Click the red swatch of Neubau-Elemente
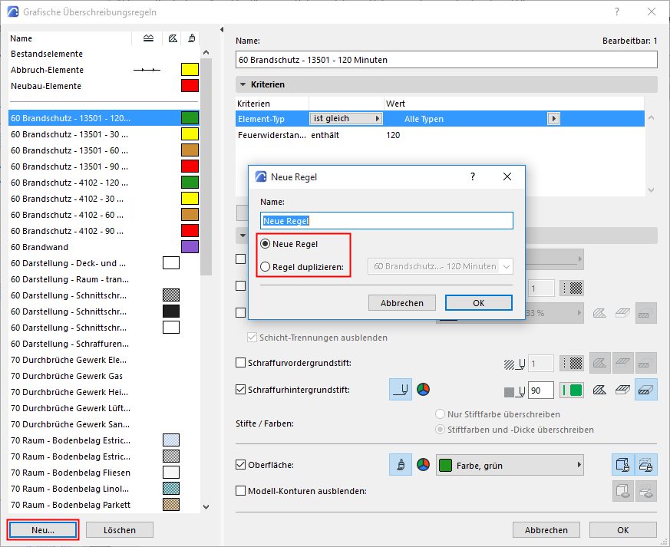 tap(190, 85)
